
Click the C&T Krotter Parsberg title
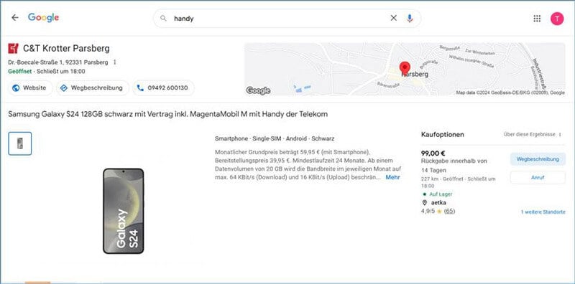tap(66, 48)
